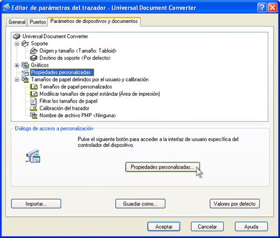This screenshot has height=238, width=280.
Task: Collapse the Soporte tree node
Action: [x=17, y=44]
